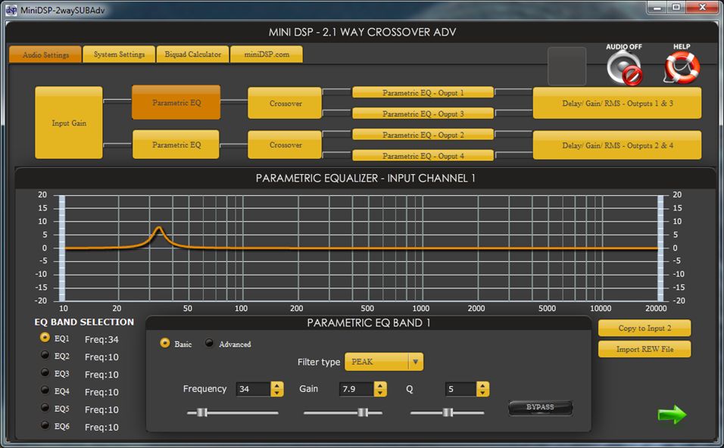The image size is (724, 448).
Task: Click Import REW File button
Action: click(x=644, y=350)
